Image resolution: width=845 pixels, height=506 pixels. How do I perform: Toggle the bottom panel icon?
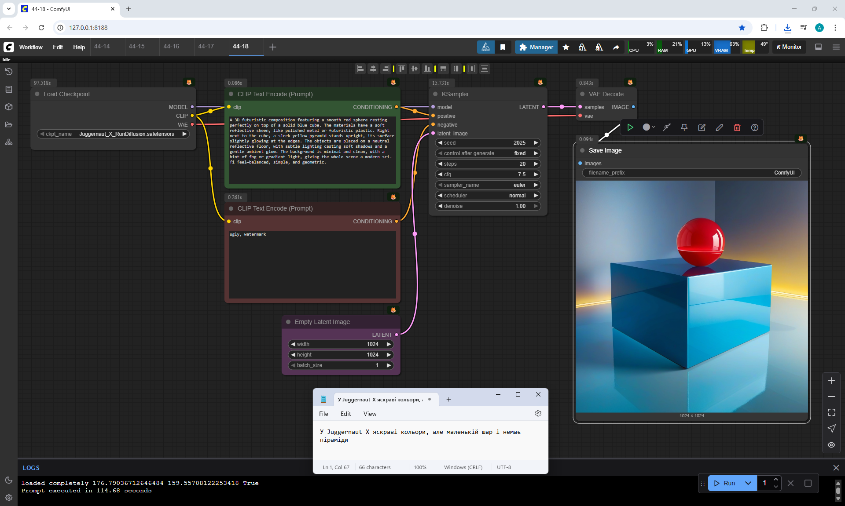(x=818, y=47)
